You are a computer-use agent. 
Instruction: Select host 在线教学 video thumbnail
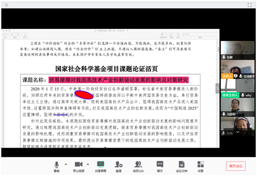pos(238,69)
